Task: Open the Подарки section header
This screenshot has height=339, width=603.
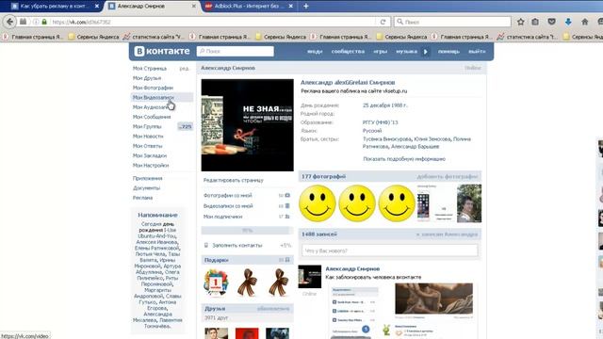Action: pyautogui.click(x=247, y=260)
